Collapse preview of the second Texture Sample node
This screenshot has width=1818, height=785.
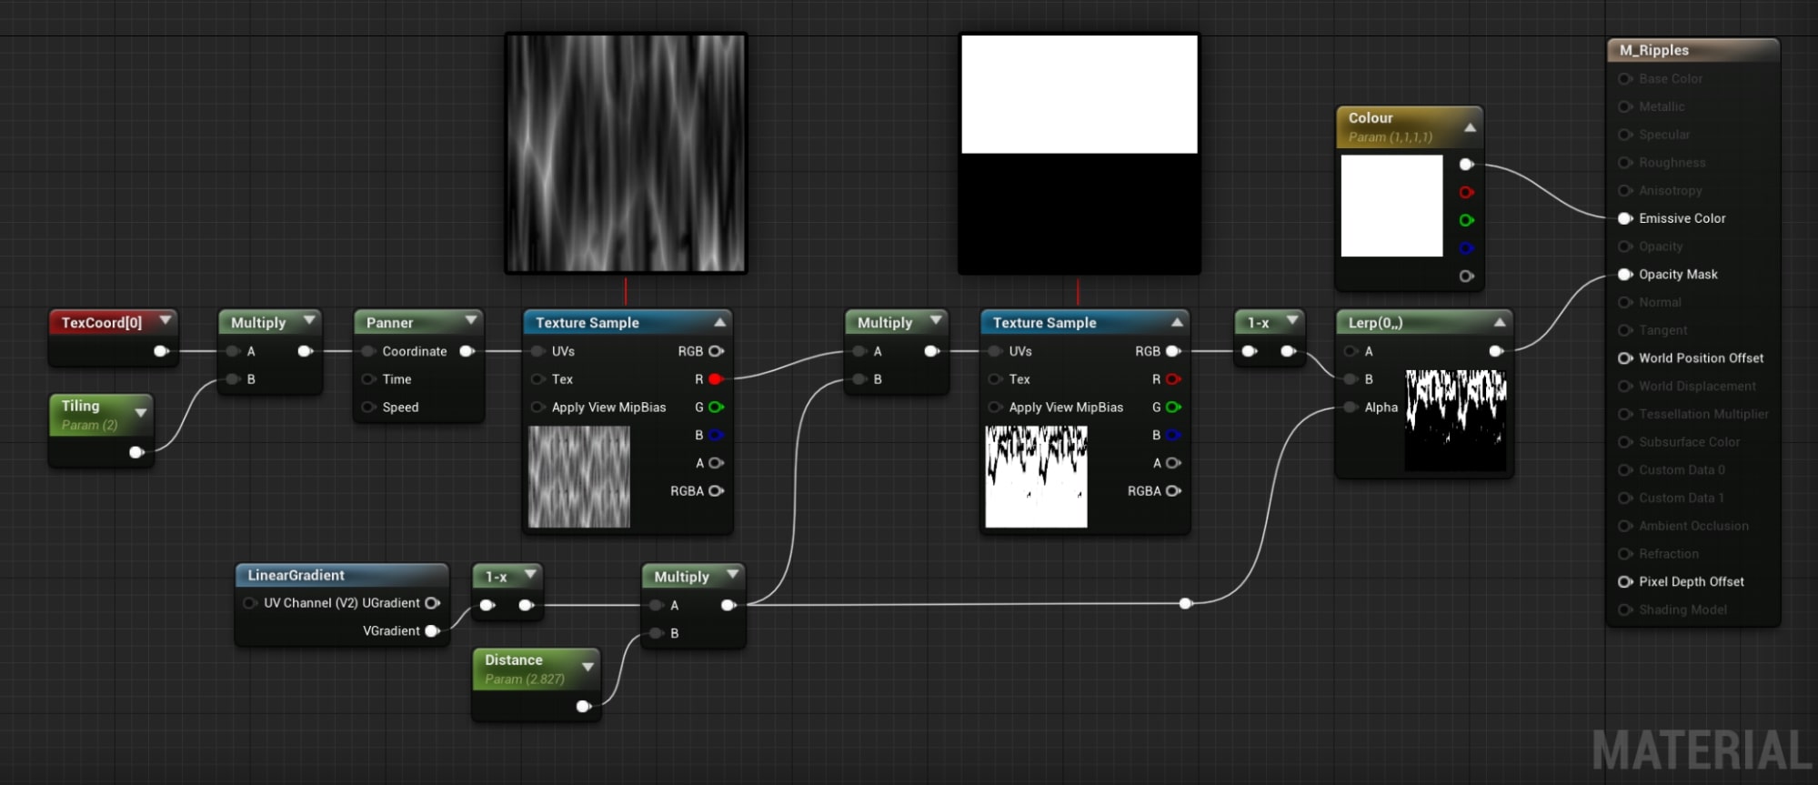[x=1177, y=322]
